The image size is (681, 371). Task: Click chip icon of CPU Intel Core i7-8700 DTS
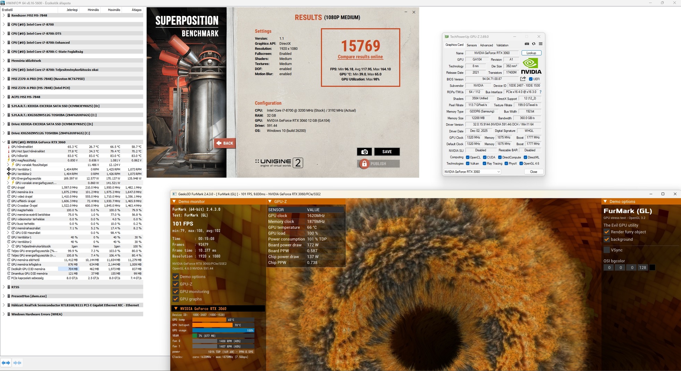coord(9,34)
